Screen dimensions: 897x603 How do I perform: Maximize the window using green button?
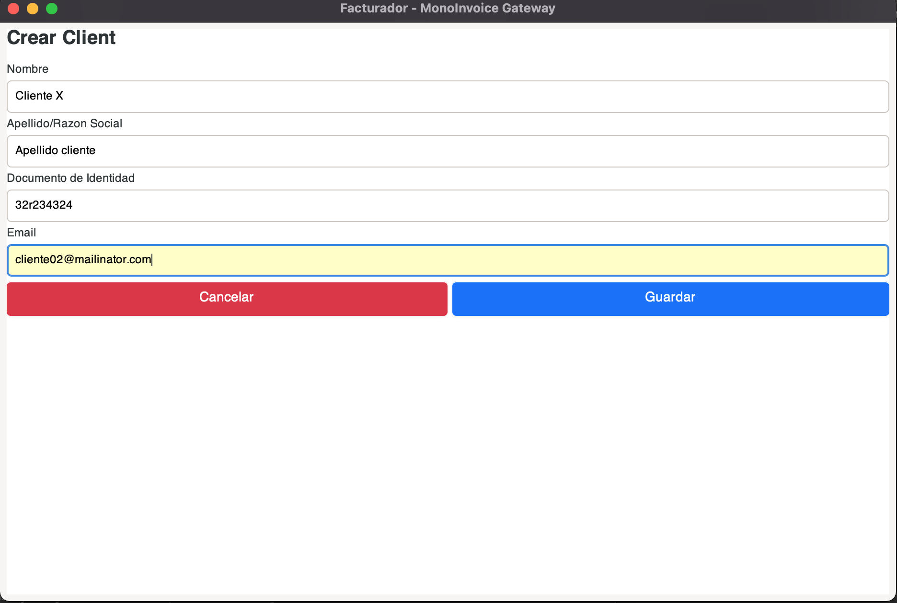(52, 9)
